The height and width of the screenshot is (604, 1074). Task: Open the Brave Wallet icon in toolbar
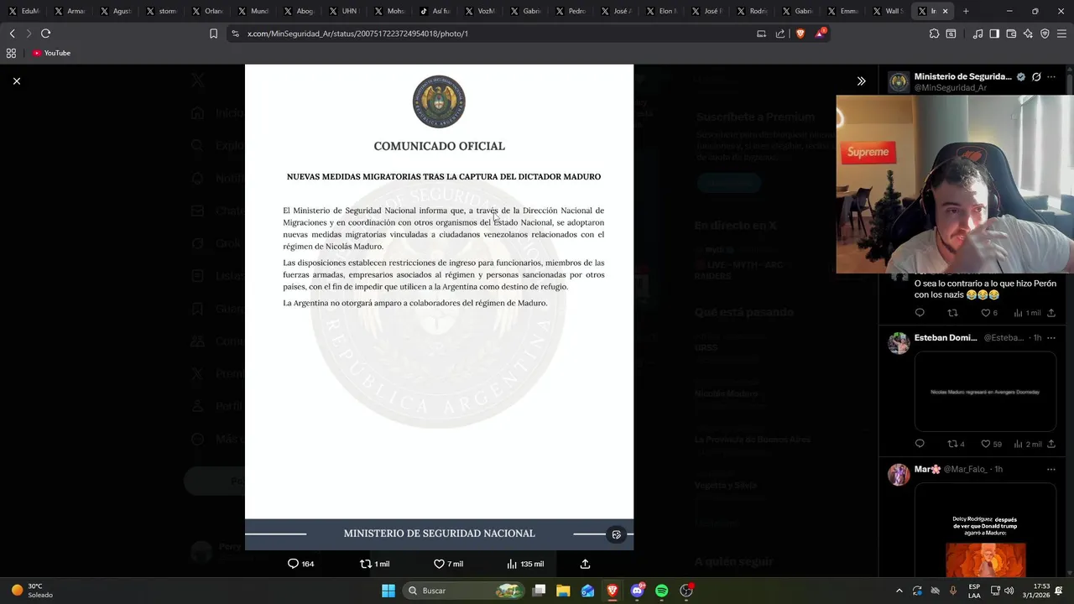click(1011, 34)
